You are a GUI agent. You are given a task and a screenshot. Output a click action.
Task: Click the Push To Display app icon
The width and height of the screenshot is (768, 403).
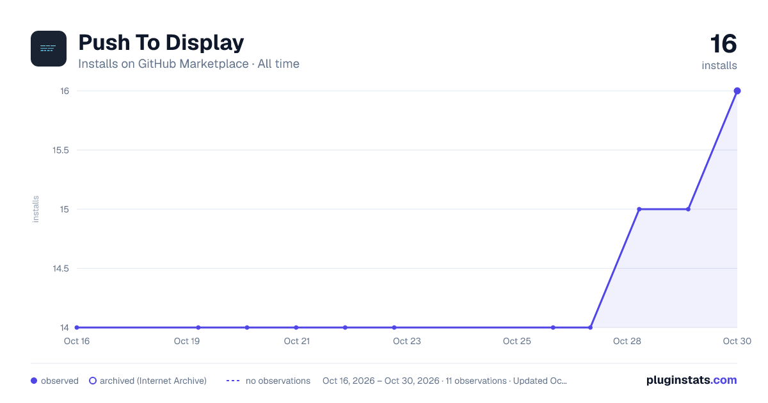coord(49,49)
